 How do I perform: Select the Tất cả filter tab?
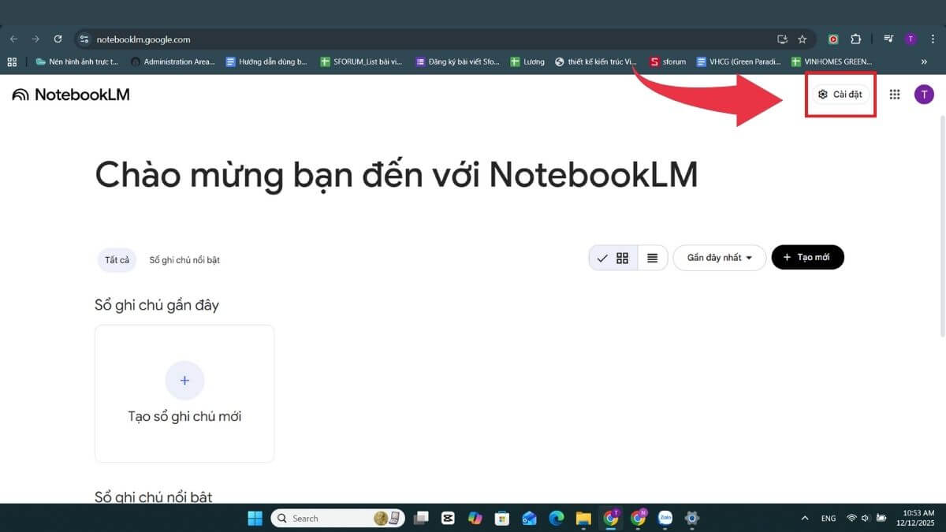(x=116, y=259)
